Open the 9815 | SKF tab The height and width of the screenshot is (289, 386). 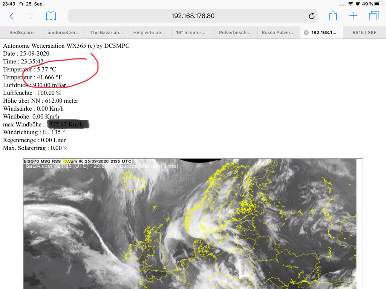pos(364,33)
